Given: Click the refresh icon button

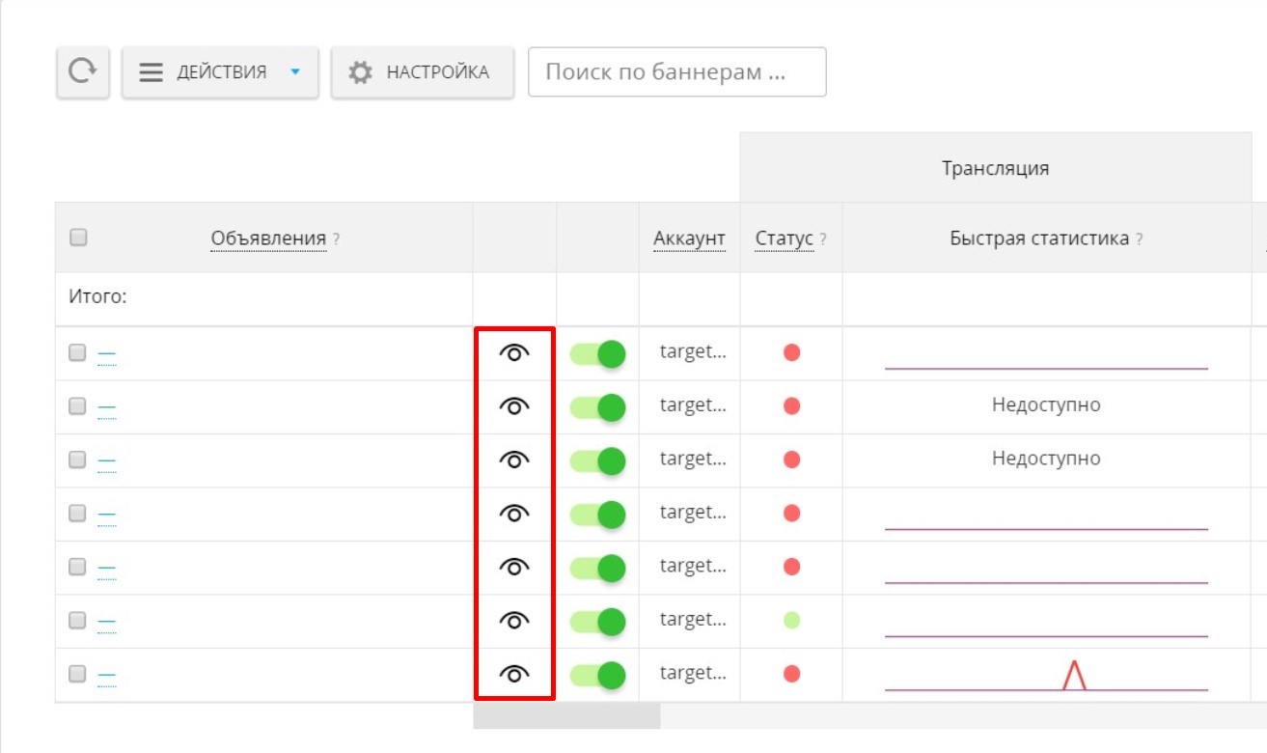Looking at the screenshot, I should (x=82, y=72).
